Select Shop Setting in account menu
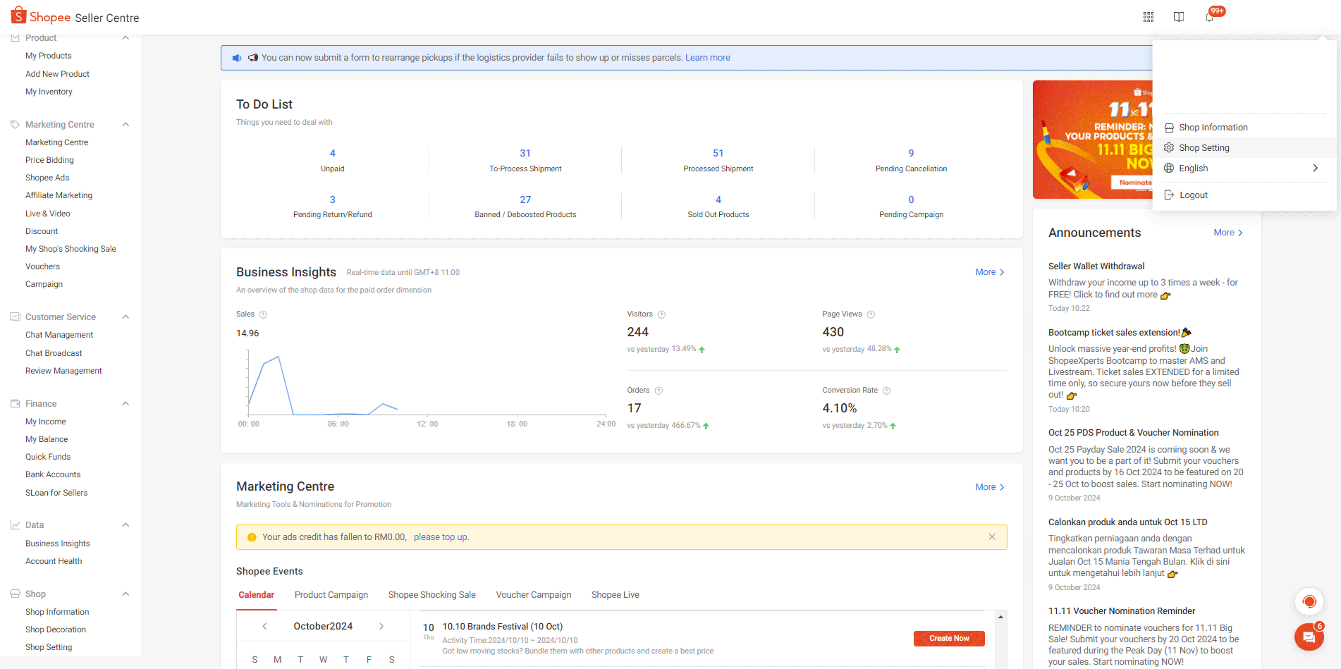 pos(1203,148)
